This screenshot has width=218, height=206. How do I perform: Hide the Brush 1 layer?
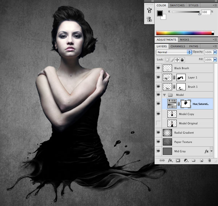point(158,86)
